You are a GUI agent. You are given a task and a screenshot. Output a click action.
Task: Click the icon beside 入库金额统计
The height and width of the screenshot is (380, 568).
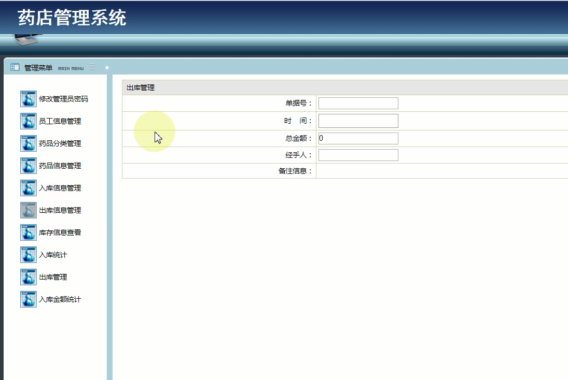coord(28,299)
